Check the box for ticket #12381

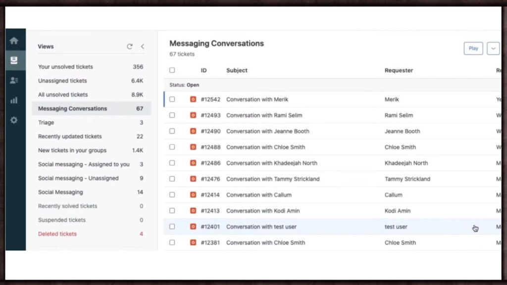click(172, 242)
